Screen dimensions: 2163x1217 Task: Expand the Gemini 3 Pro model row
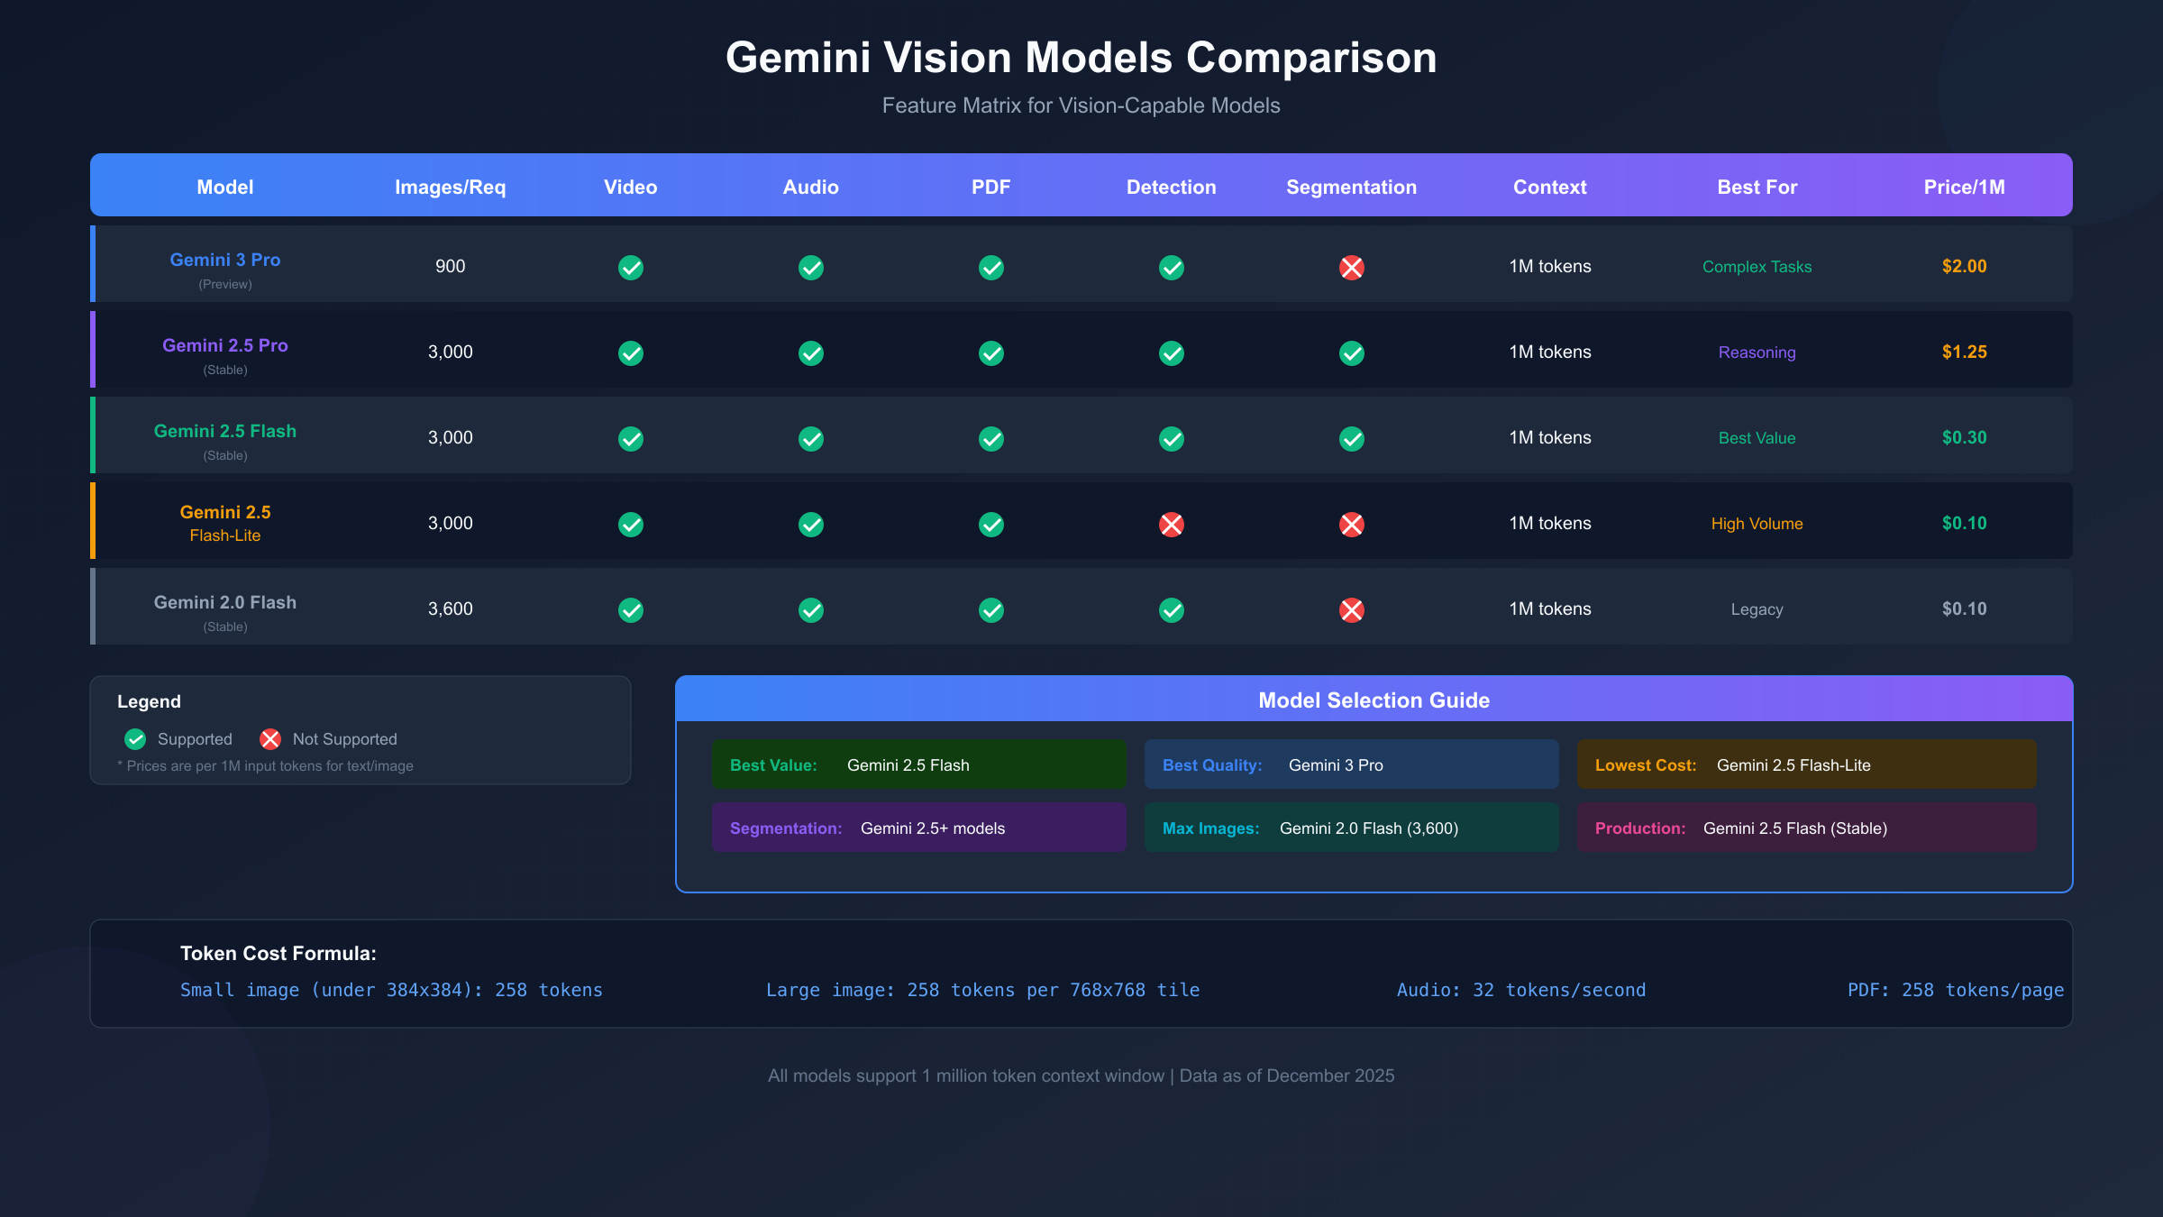click(225, 266)
